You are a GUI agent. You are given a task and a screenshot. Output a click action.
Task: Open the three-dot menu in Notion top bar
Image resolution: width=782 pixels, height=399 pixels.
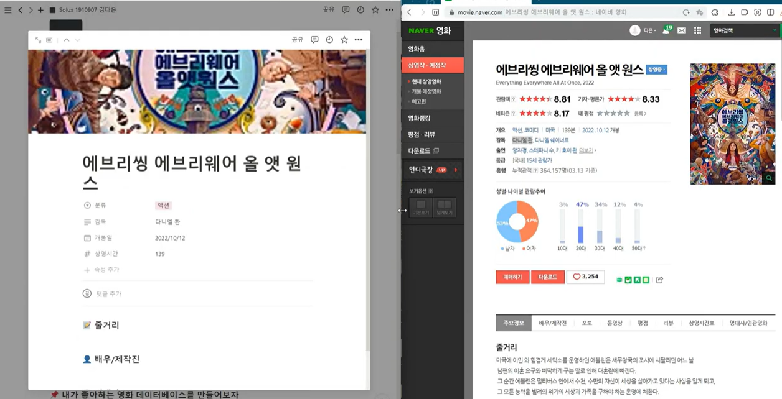(390, 10)
